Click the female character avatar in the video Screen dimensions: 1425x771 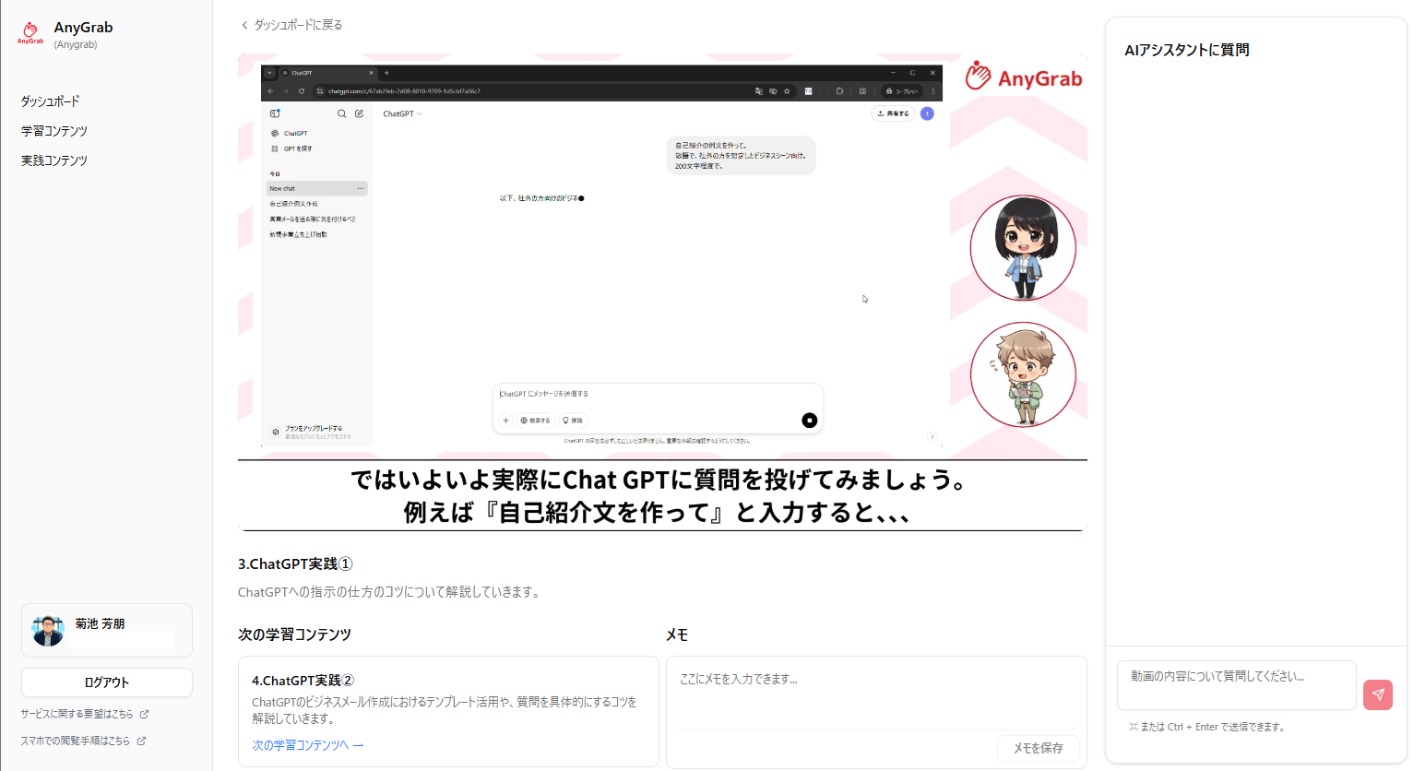1023,248
